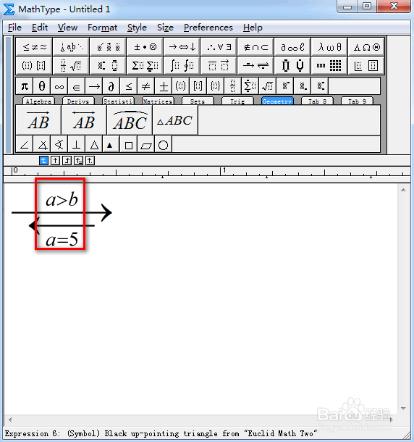Insert the right arrow symbol

pos(94,86)
